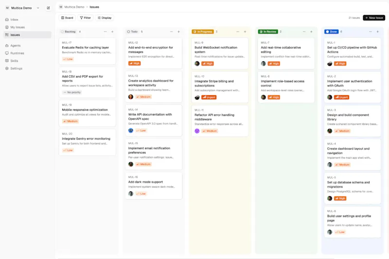Open the three-dot menu of In Review column
389x259 pixels.
click(304, 32)
